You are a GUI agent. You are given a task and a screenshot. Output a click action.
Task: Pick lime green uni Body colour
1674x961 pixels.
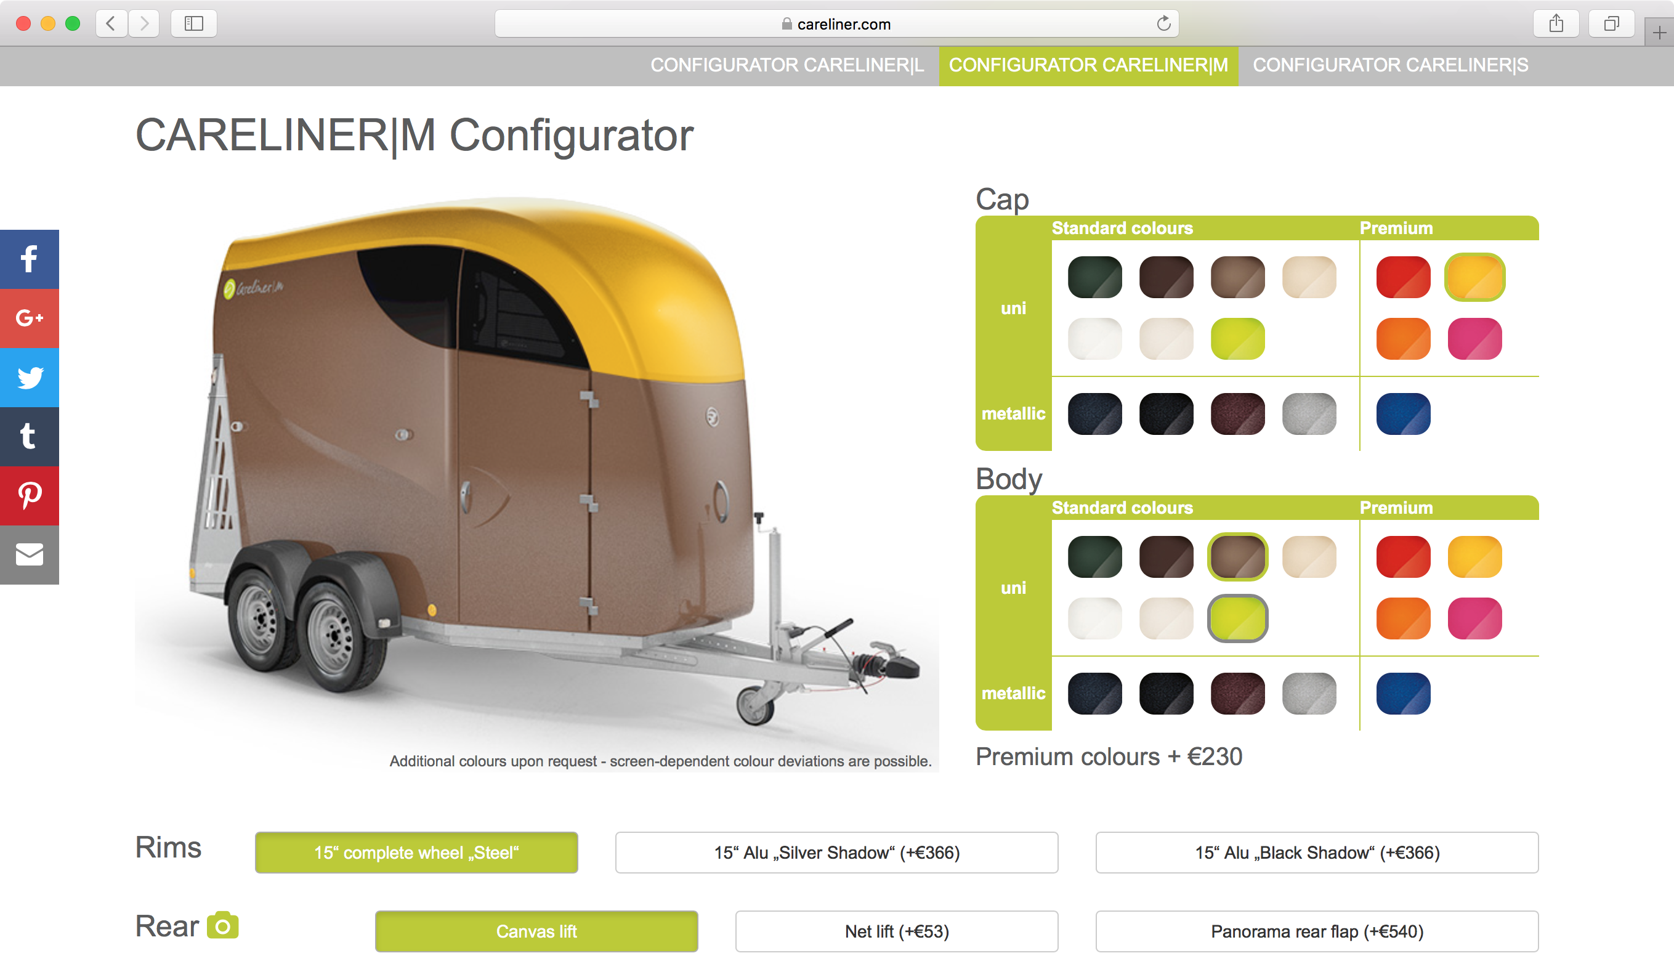pyautogui.click(x=1238, y=618)
